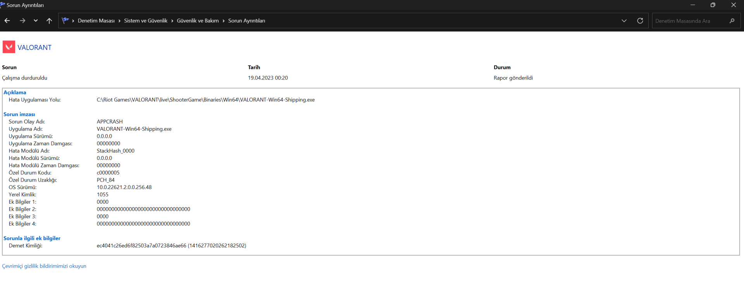Click the Özel Durum Kodu label
This screenshot has width=744, height=290.
point(30,173)
